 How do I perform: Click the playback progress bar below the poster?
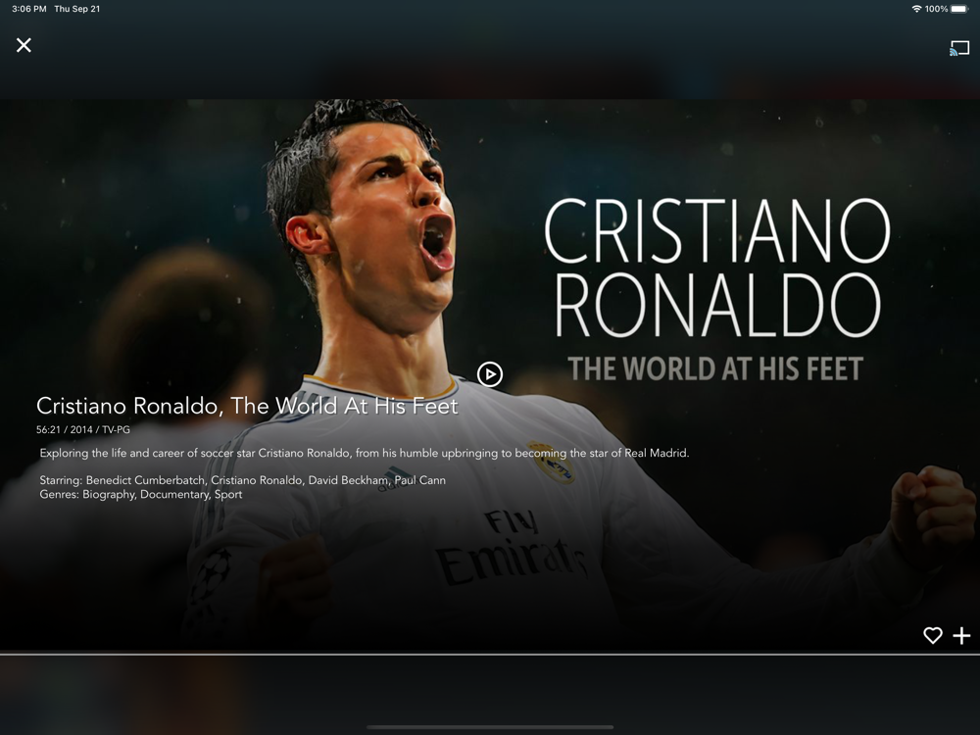pyautogui.click(x=490, y=655)
